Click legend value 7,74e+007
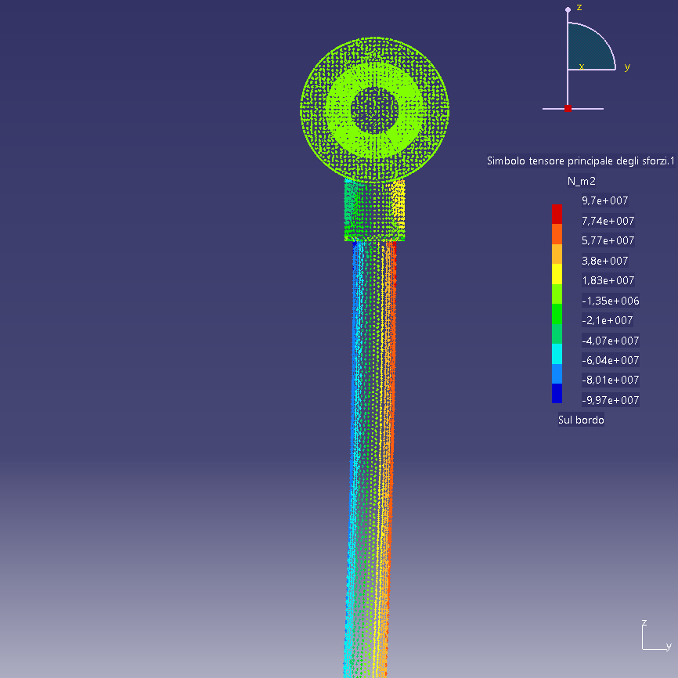 click(608, 221)
